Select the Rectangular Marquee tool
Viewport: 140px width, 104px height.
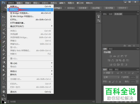coord(4,21)
